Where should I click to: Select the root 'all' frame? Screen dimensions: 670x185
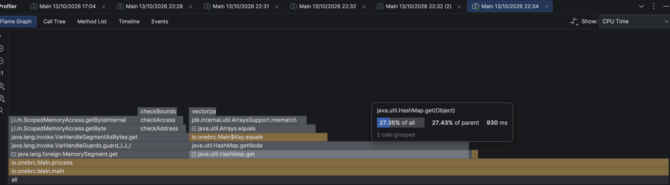(339, 180)
